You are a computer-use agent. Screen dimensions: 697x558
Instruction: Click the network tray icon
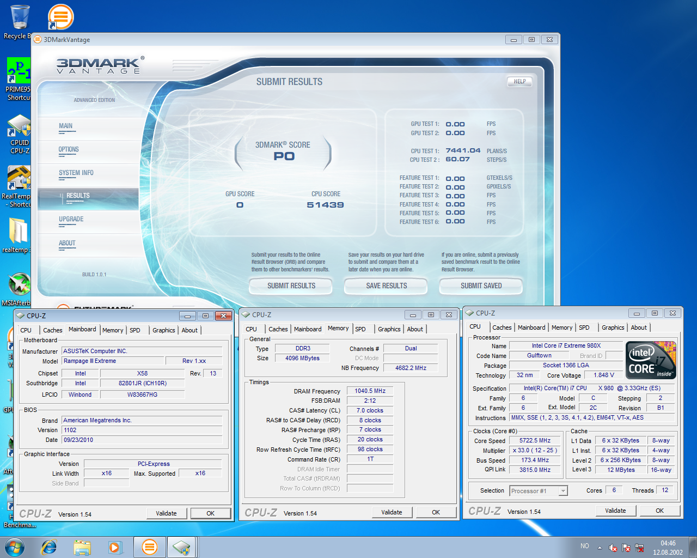(x=640, y=548)
